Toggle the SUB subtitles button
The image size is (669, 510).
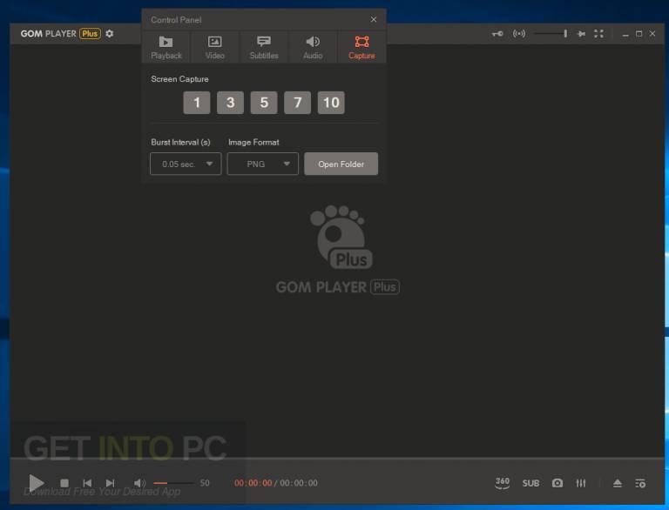[530, 483]
